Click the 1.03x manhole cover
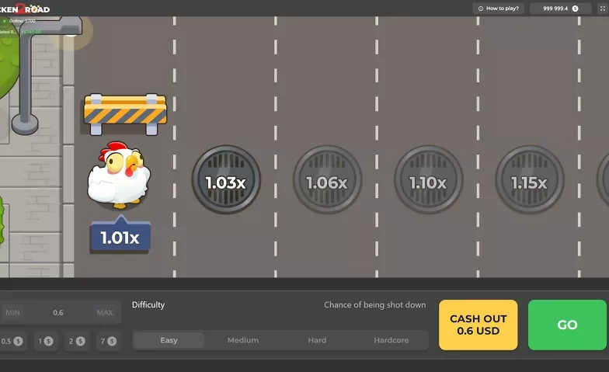 (225, 181)
